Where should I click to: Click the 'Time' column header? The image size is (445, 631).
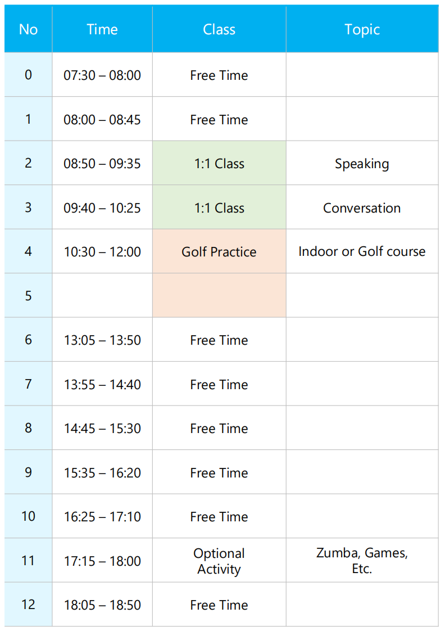(102, 29)
